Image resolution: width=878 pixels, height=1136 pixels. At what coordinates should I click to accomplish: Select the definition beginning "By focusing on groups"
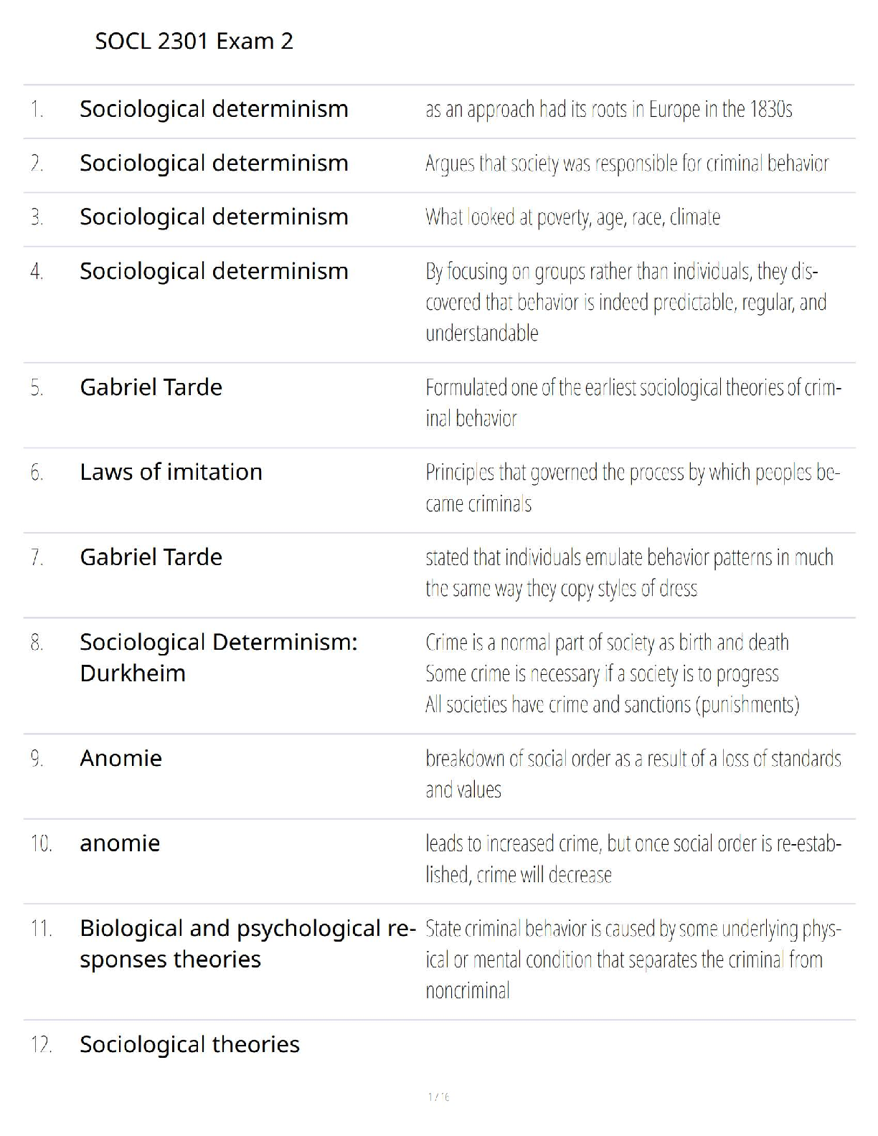[625, 302]
